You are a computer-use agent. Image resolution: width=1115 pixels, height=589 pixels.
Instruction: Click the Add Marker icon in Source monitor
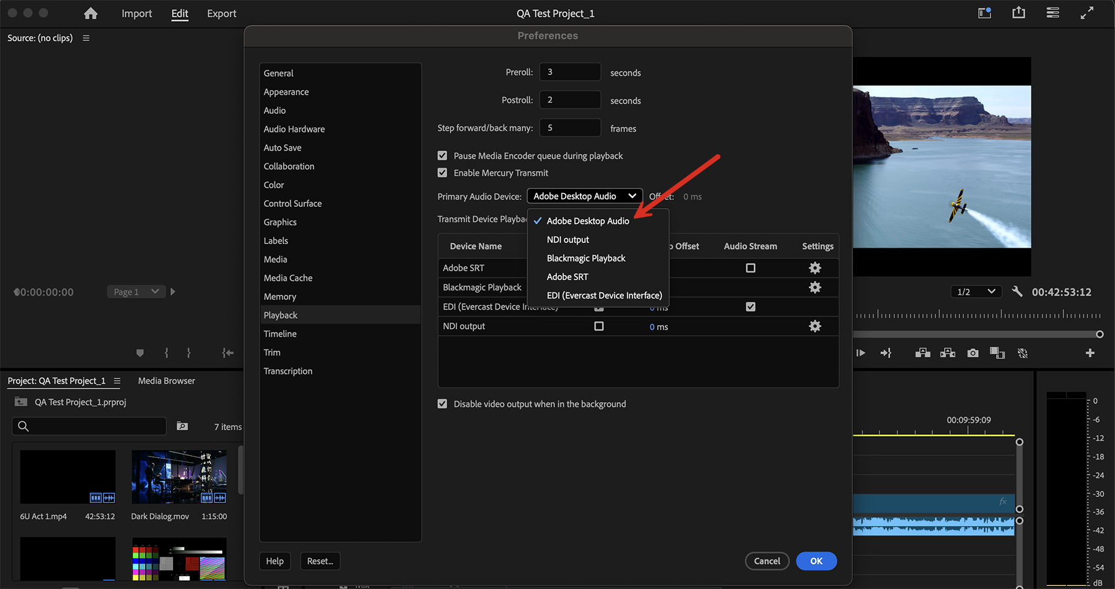point(140,353)
